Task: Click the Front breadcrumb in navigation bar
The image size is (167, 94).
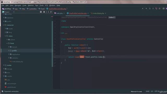Action: 41,9
